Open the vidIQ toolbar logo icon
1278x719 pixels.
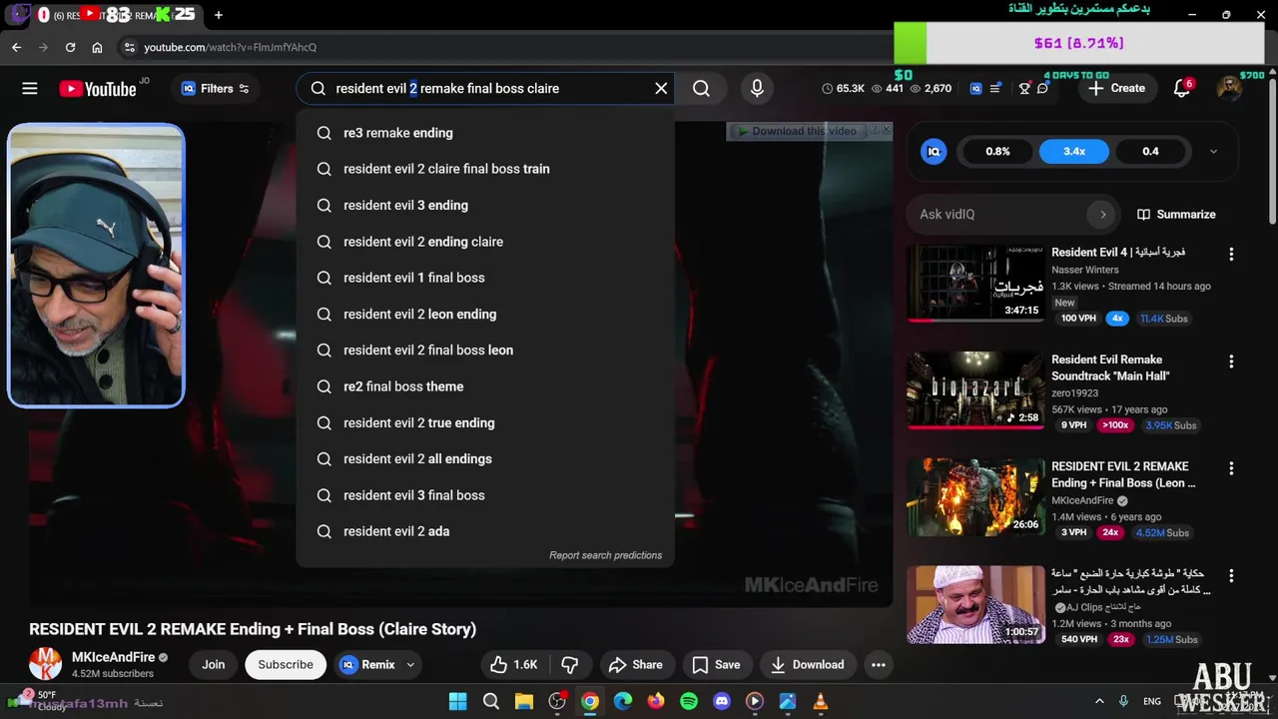pyautogui.click(x=975, y=89)
